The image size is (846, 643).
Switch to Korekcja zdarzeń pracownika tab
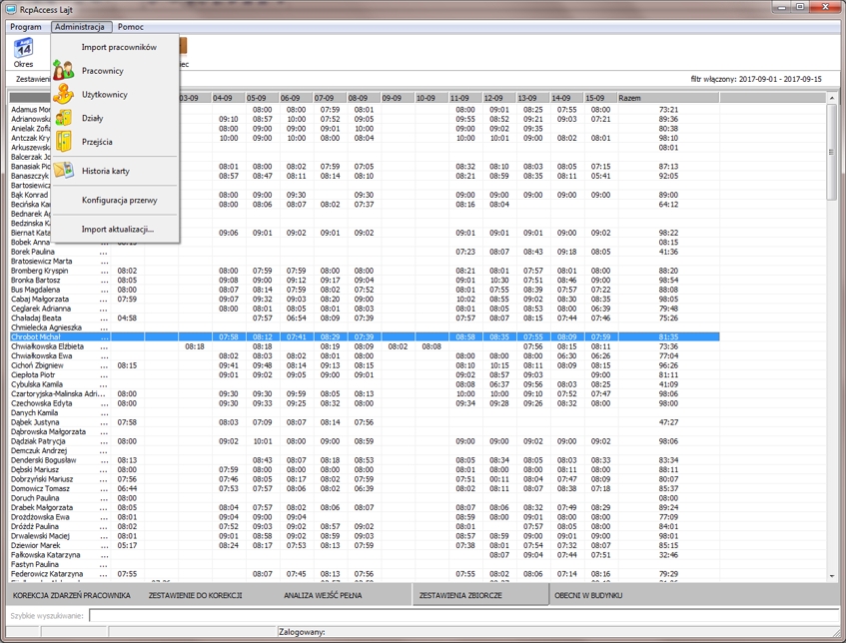tap(72, 595)
